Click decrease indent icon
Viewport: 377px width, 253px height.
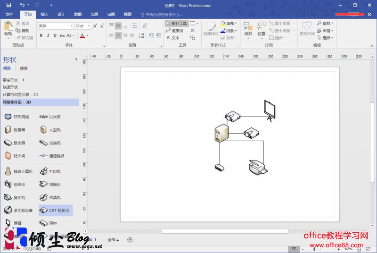[151, 35]
